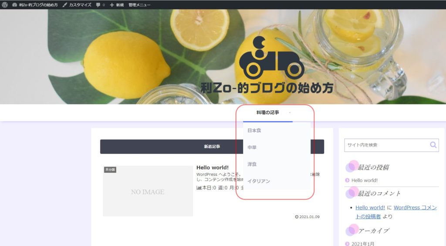Choose イタリアン in the dropdown list
The image size is (446, 246).
[x=259, y=181]
